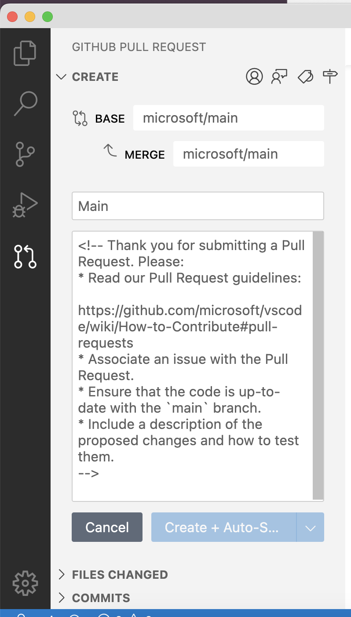This screenshot has width=351, height=617.
Task: Open the Source Control view
Action: 25,154
